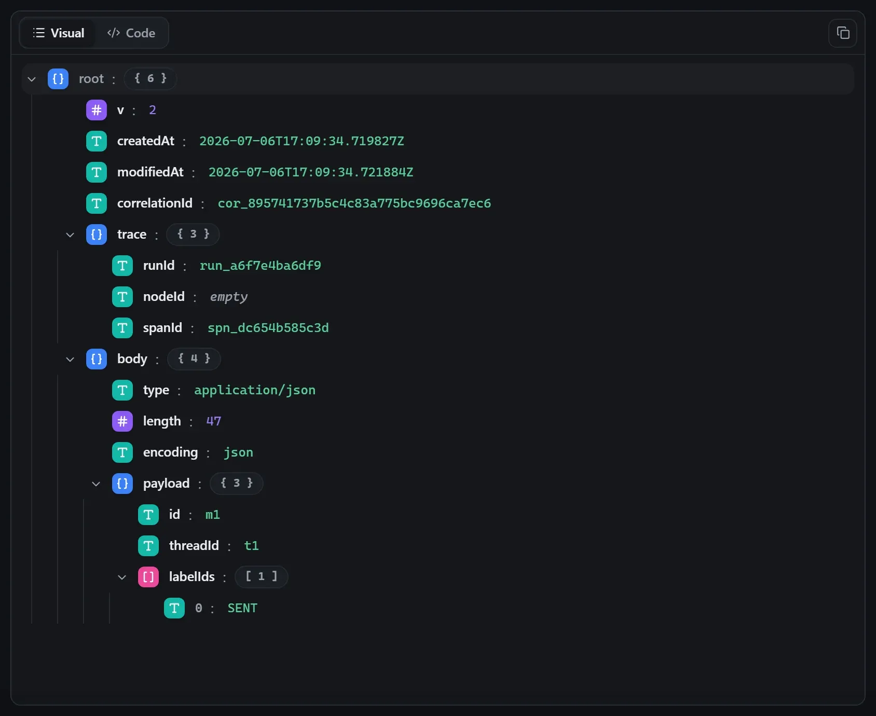Image resolution: width=876 pixels, height=716 pixels.
Task: Click the text icon beside threadId
Action: pyautogui.click(x=148, y=546)
